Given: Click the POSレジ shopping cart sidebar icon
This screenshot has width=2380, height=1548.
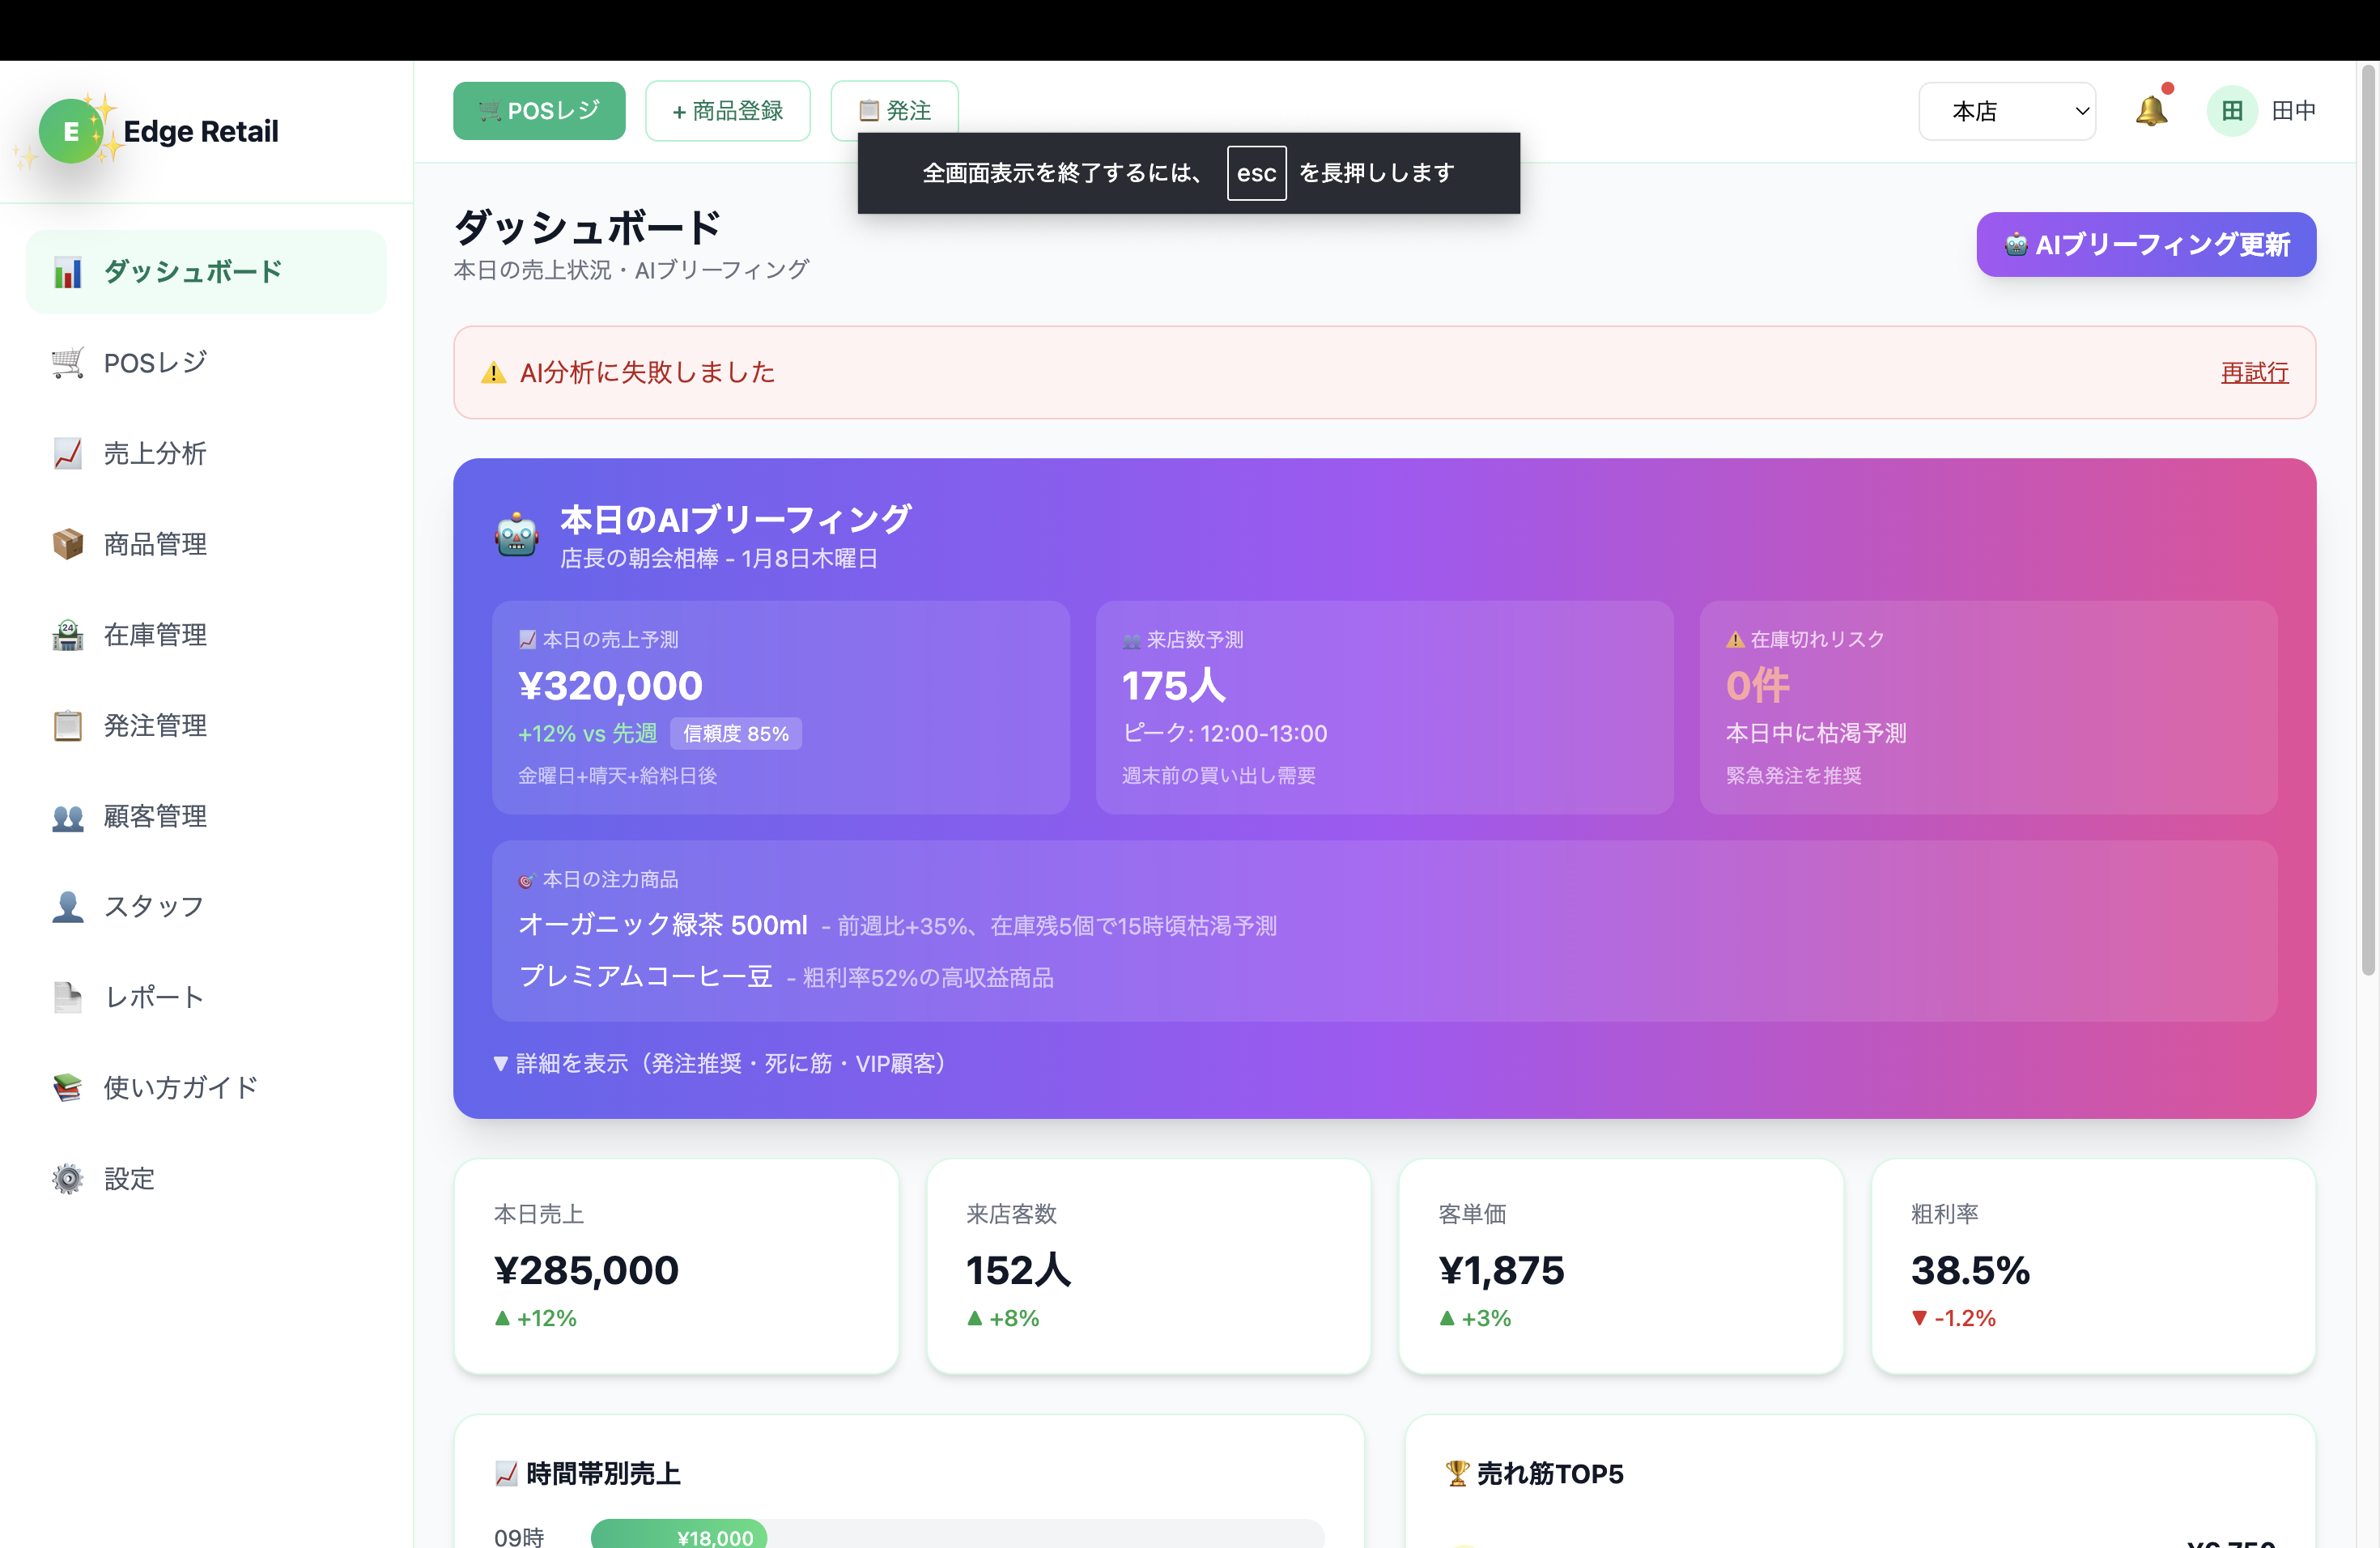Looking at the screenshot, I should 68,362.
